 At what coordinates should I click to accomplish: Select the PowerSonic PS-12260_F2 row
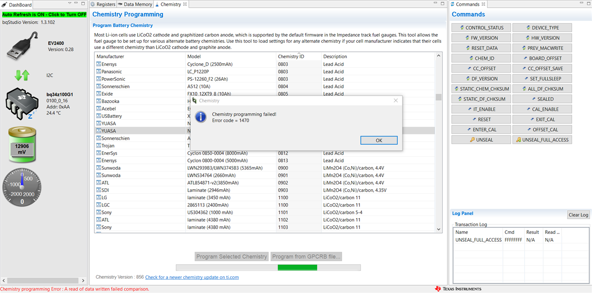[x=265, y=79]
